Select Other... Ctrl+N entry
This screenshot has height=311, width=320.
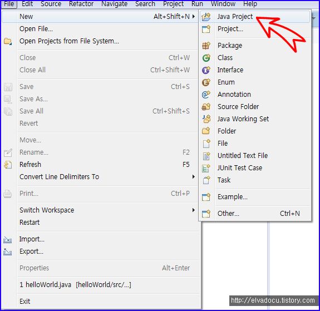[x=255, y=214]
